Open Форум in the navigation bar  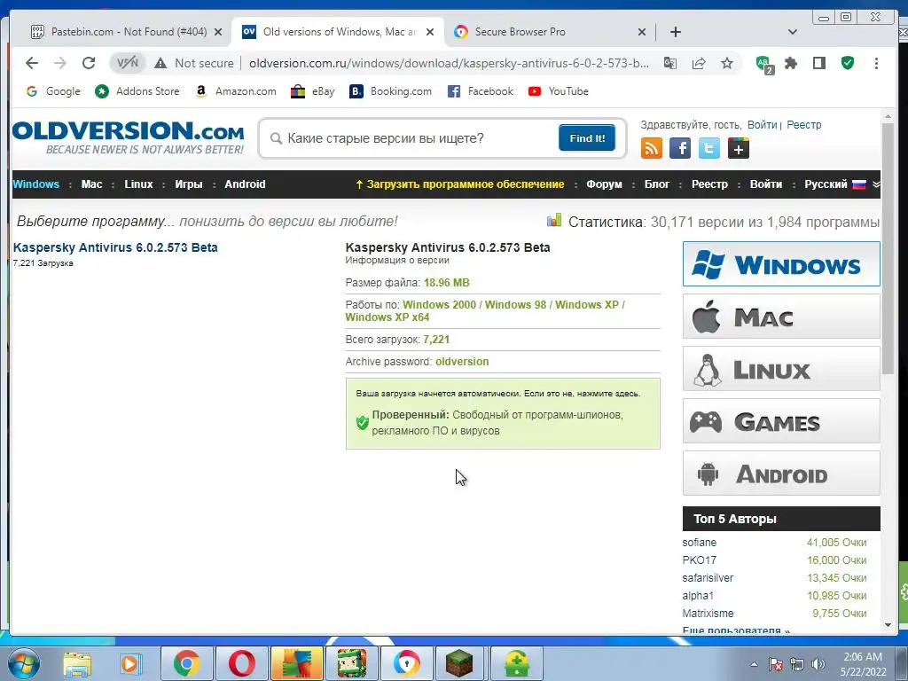(x=604, y=184)
